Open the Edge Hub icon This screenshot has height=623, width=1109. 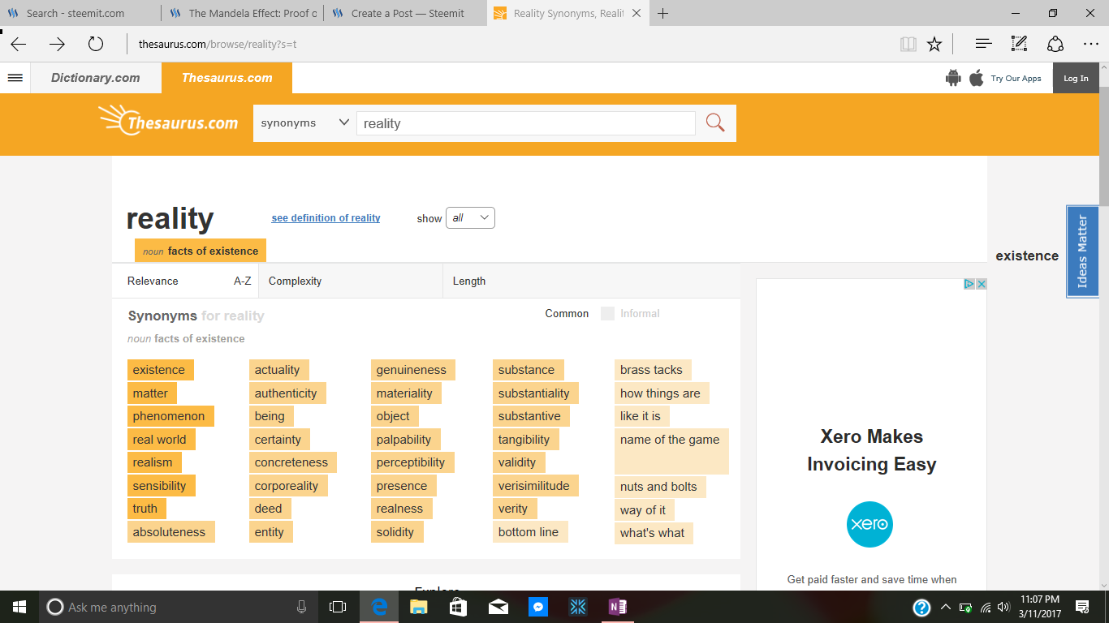point(983,44)
